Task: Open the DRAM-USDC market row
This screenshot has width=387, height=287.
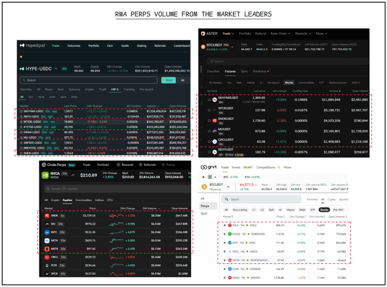Action: point(105,132)
